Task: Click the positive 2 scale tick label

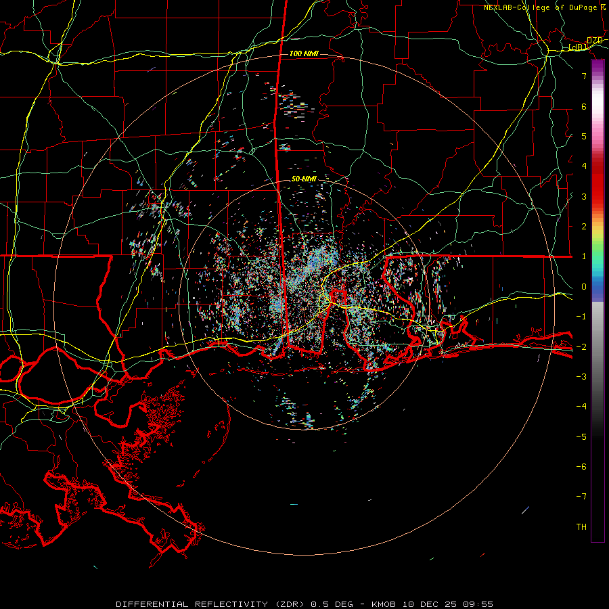Action: click(584, 227)
